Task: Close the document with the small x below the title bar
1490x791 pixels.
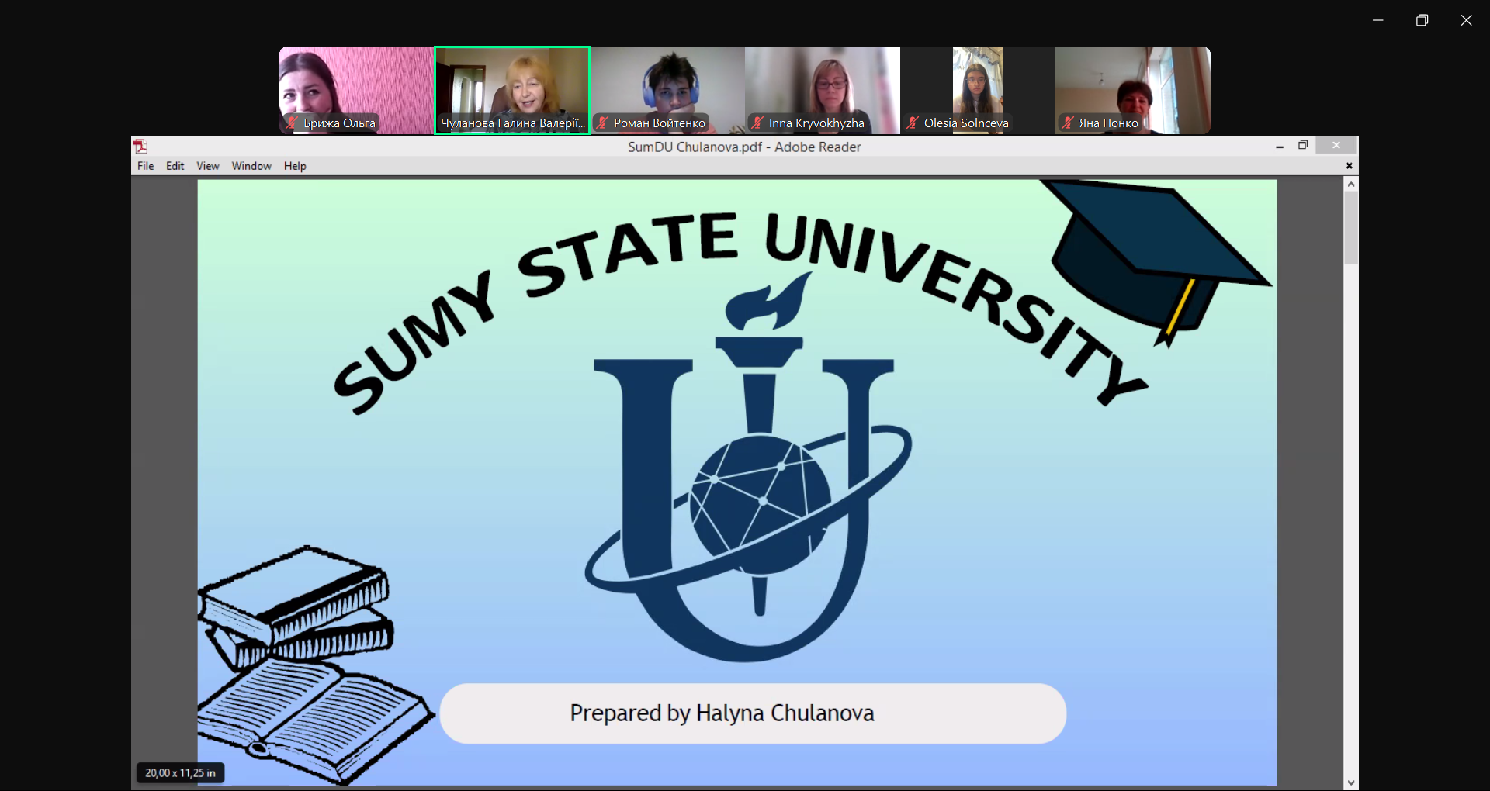Action: (x=1349, y=166)
